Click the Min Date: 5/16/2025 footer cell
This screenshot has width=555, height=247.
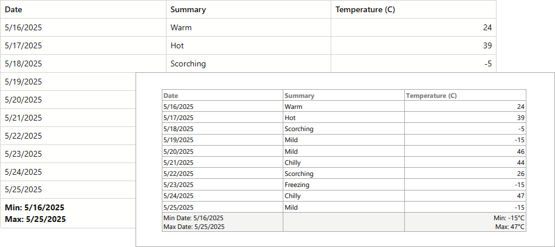click(193, 218)
